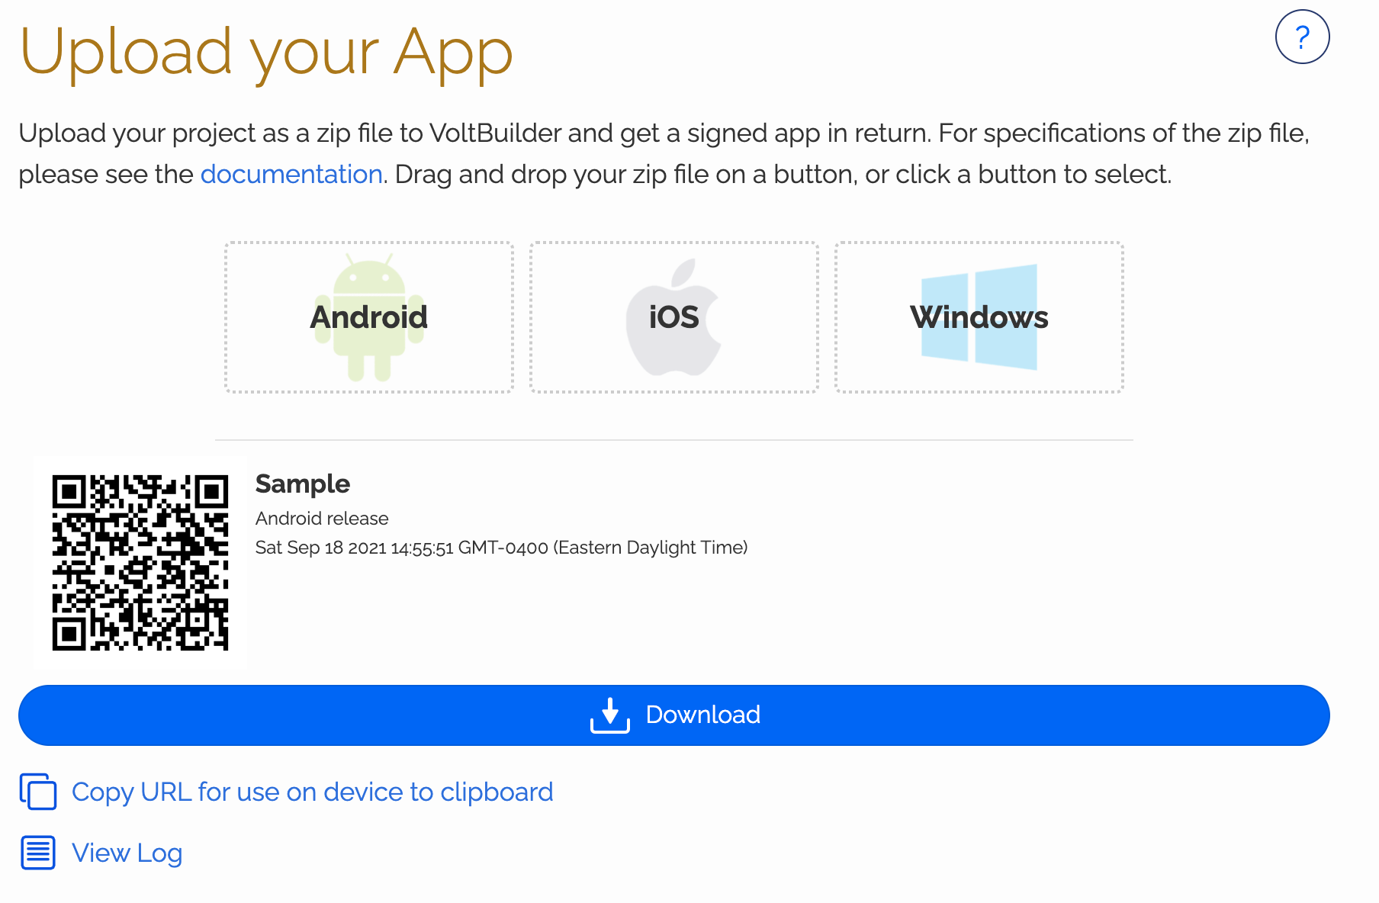1379x903 pixels.
Task: Click the View Log document icon
Action: point(38,853)
